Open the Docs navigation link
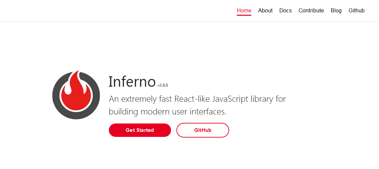The height and width of the screenshot is (169, 379). [286, 11]
